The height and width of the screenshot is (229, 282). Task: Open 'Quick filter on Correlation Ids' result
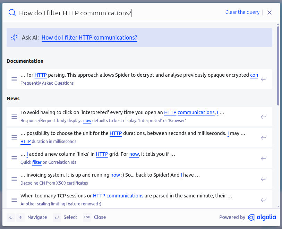pos(139,158)
